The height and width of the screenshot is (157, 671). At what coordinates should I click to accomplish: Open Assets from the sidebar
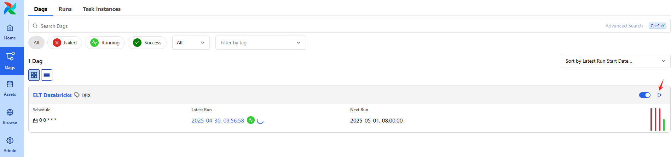pyautogui.click(x=10, y=89)
